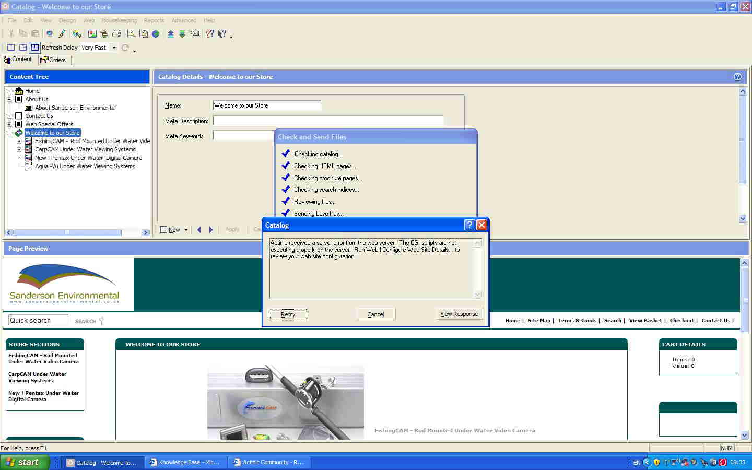Click the paintbrush icon in the toolbar
This screenshot has height=470, width=752.
coord(62,33)
